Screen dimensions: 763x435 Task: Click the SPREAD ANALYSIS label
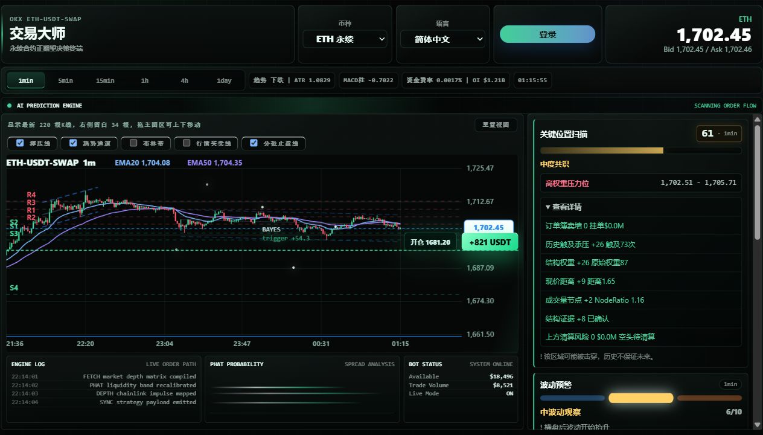(369, 364)
